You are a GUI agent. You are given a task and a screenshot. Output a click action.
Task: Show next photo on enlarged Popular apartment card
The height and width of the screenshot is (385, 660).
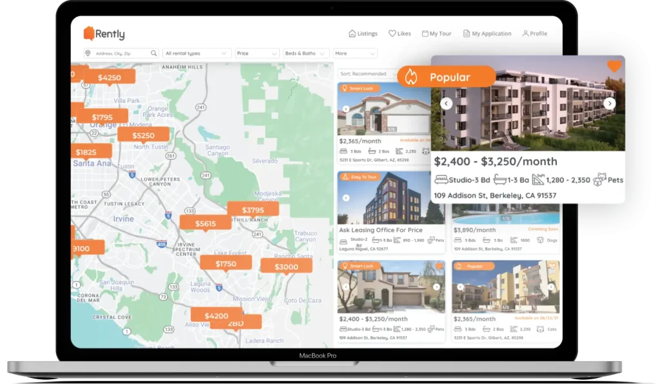609,103
